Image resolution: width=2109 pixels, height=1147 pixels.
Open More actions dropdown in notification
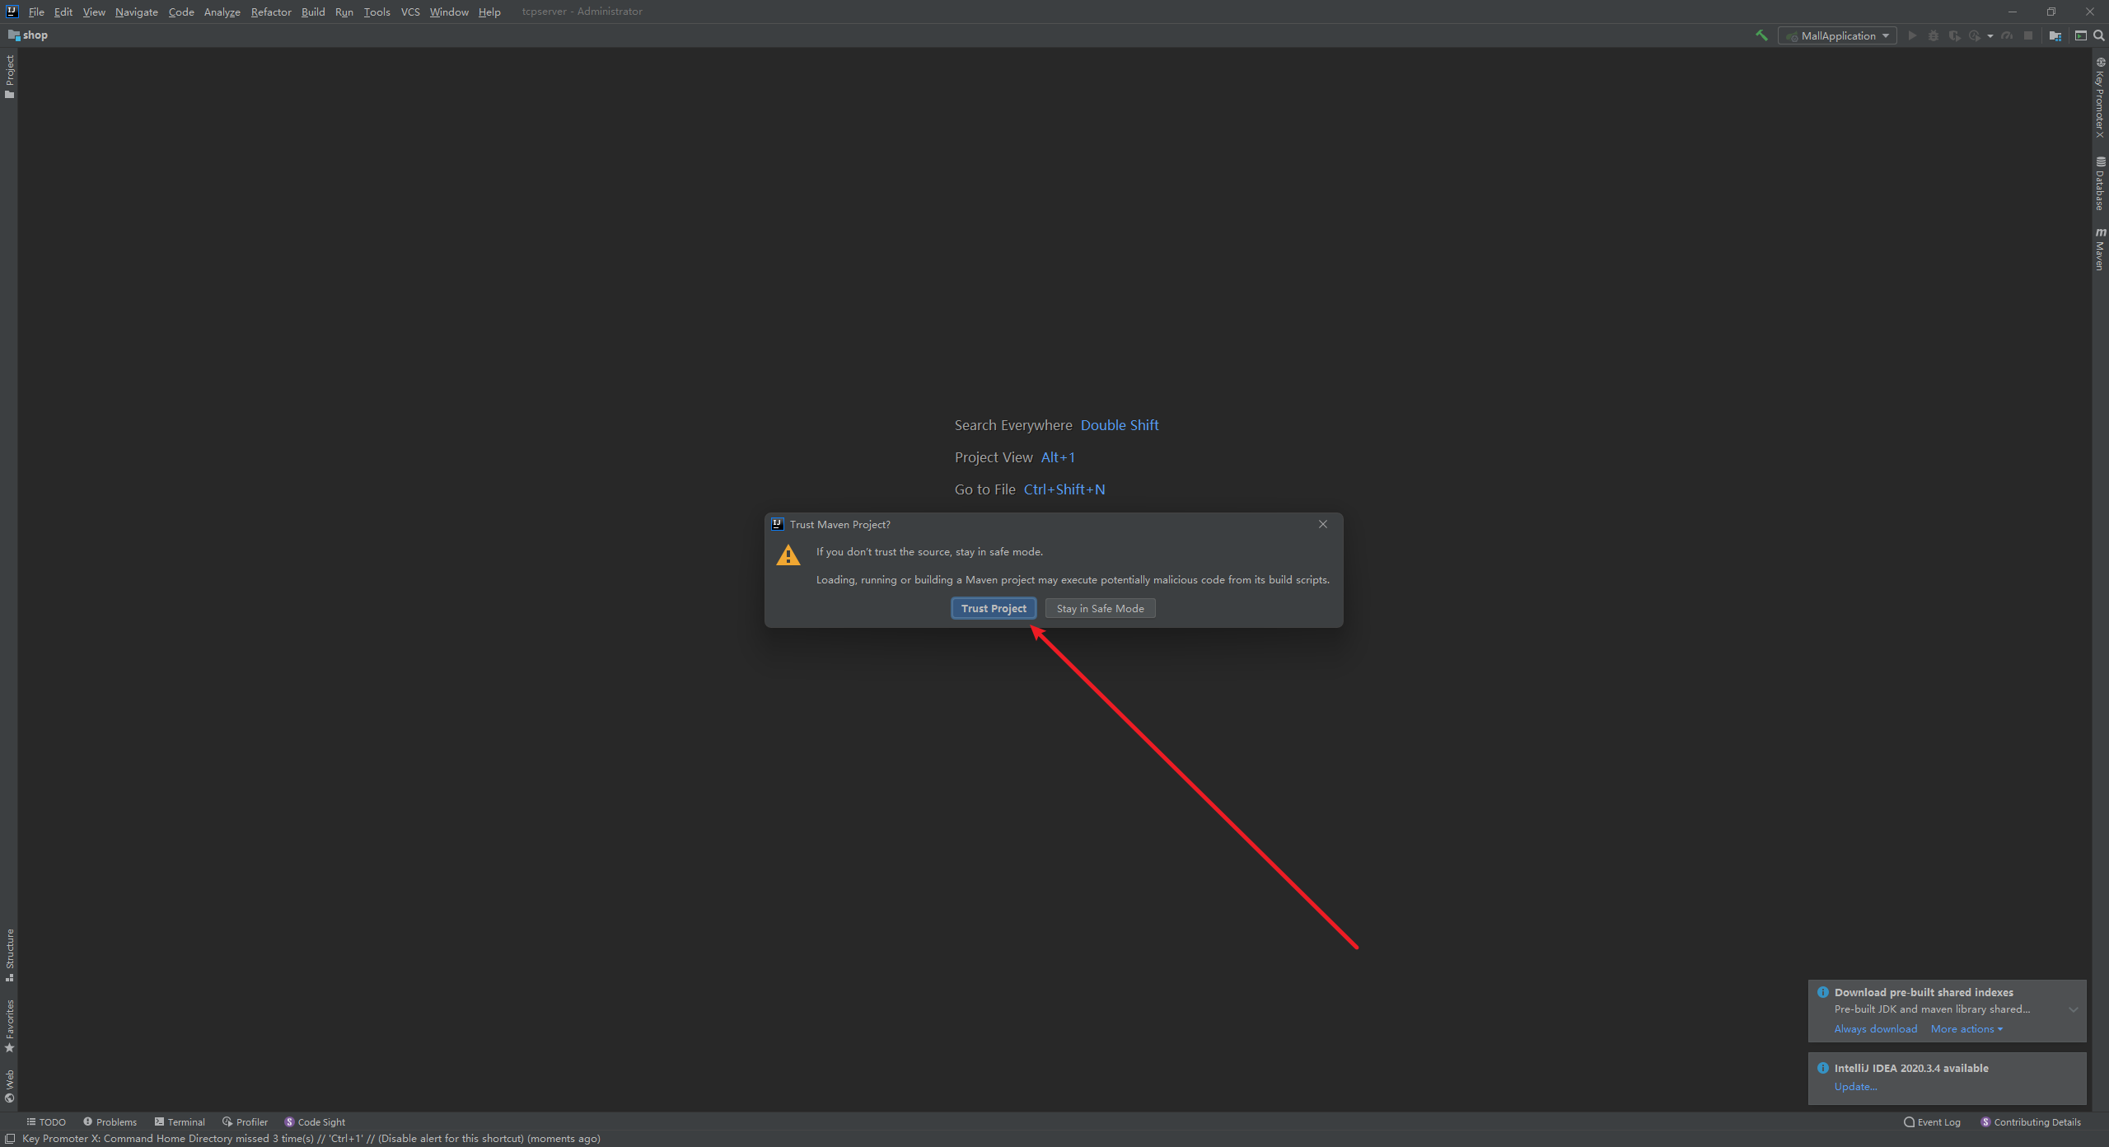pos(1966,1028)
